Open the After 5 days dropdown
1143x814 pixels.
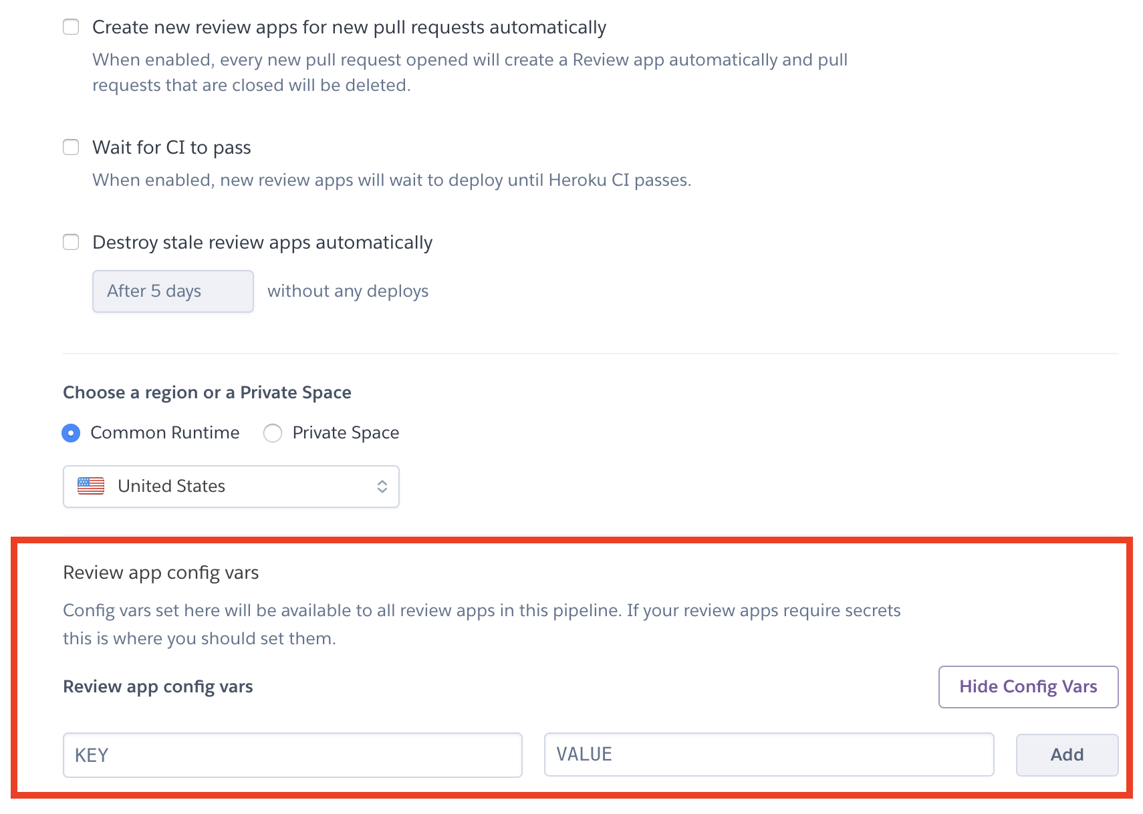[x=173, y=291]
